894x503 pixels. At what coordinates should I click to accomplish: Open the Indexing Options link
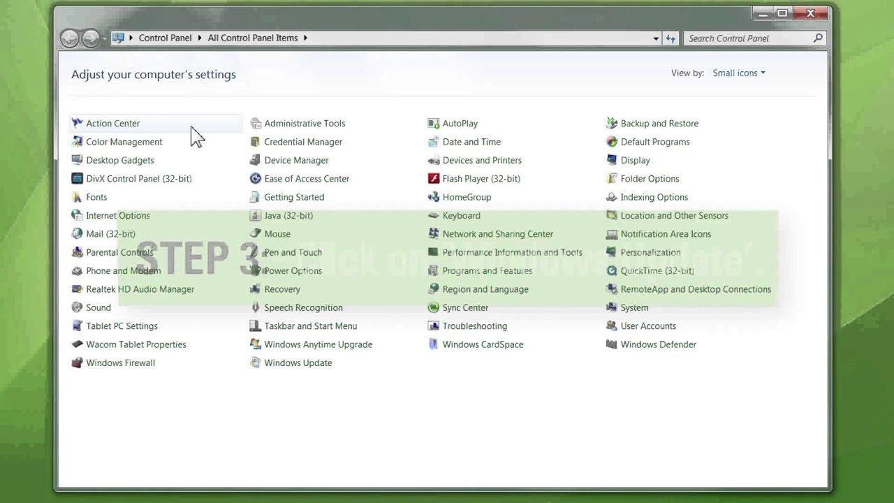coord(654,197)
